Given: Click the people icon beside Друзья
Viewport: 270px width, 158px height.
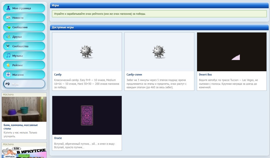Looking at the screenshot, I should click(x=8, y=36).
